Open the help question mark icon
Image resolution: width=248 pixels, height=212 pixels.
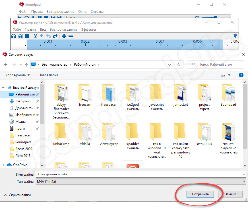(x=241, y=75)
